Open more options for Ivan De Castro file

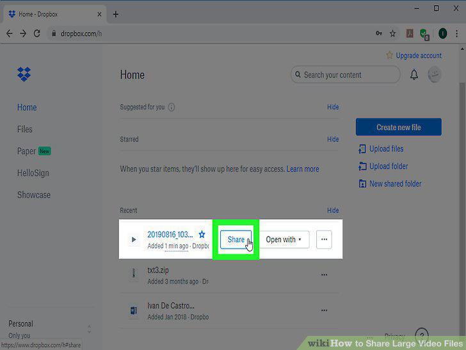coord(324,310)
